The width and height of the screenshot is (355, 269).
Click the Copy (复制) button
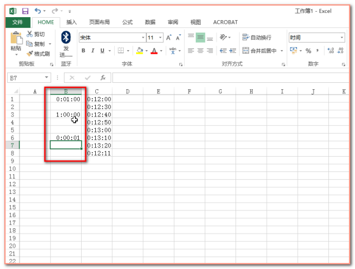(x=38, y=44)
